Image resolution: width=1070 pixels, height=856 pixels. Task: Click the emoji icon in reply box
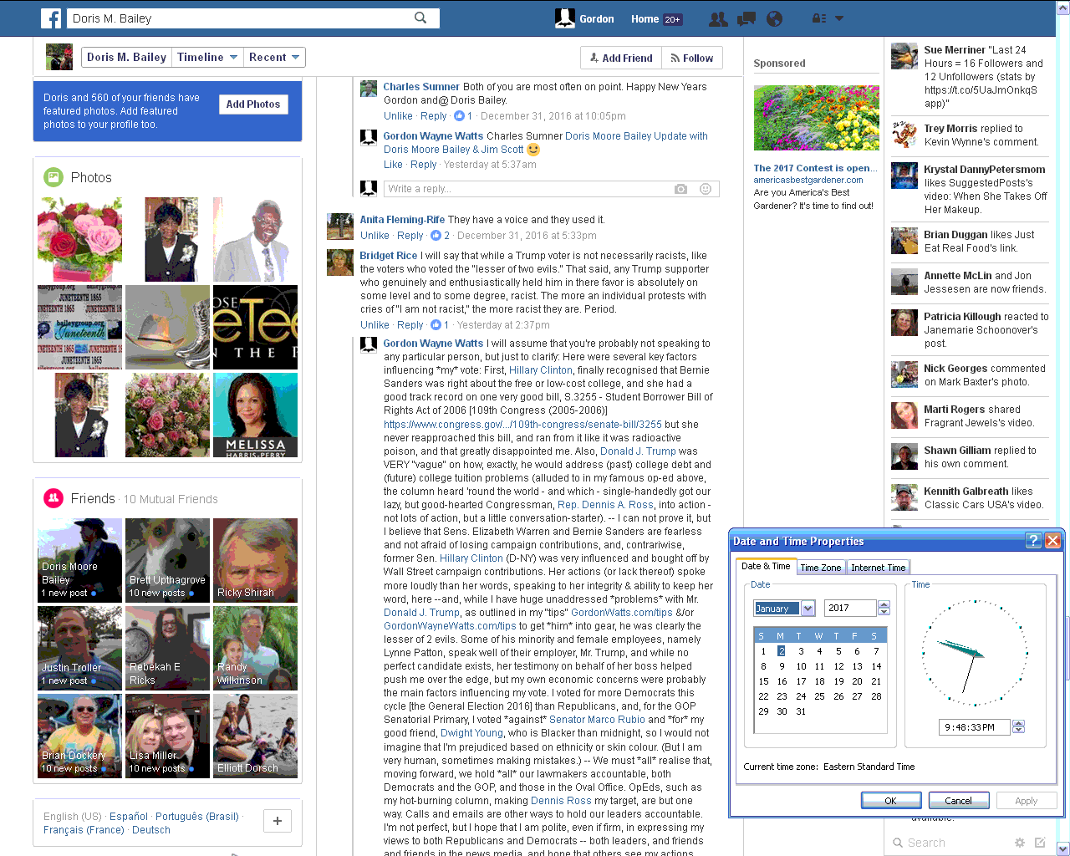(706, 189)
